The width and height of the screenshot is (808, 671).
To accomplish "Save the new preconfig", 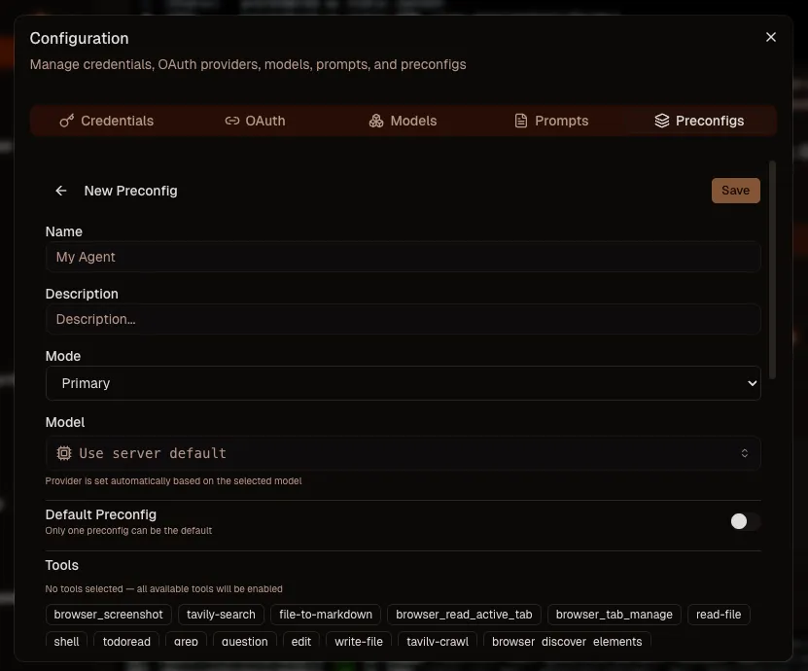I will [x=735, y=191].
